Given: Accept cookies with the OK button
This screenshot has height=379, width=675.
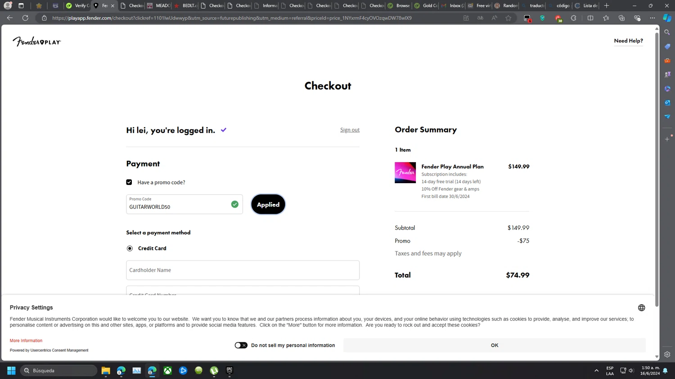Looking at the screenshot, I should point(494,345).
